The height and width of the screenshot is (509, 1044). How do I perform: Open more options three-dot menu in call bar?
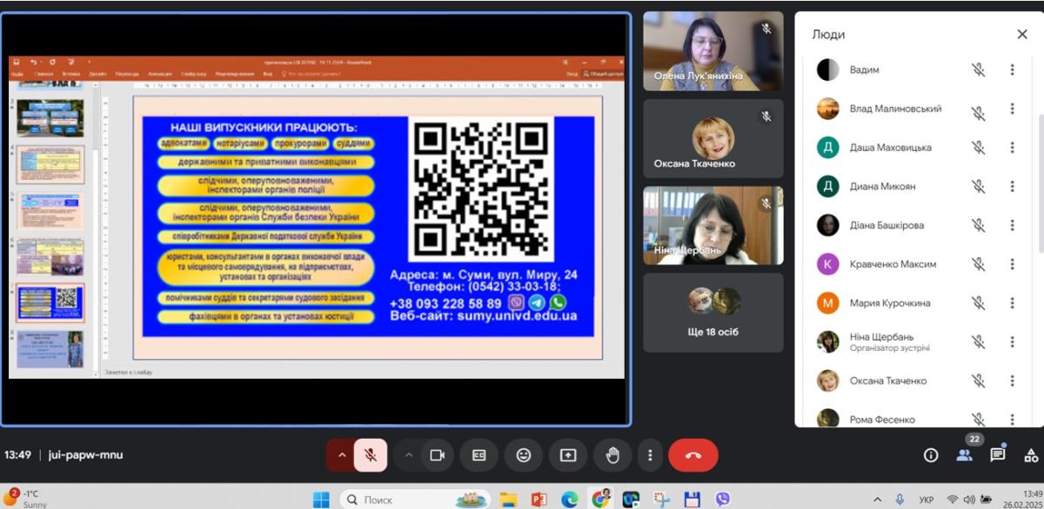650,455
